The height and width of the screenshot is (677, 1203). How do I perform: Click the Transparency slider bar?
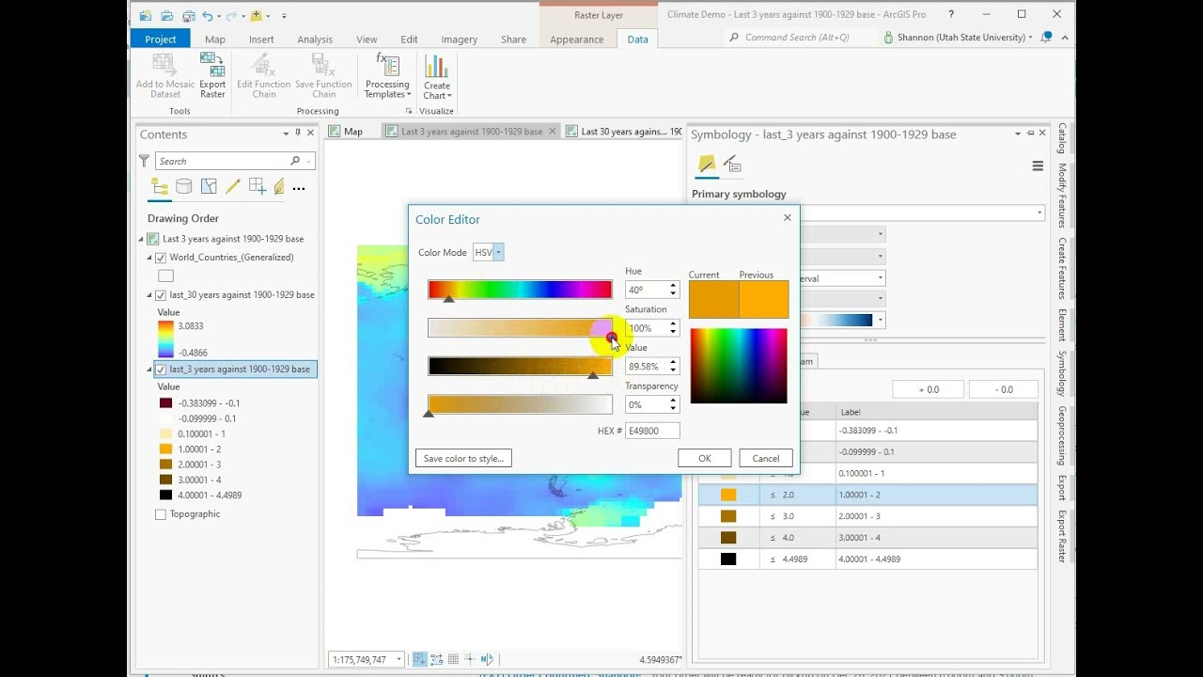coord(520,404)
